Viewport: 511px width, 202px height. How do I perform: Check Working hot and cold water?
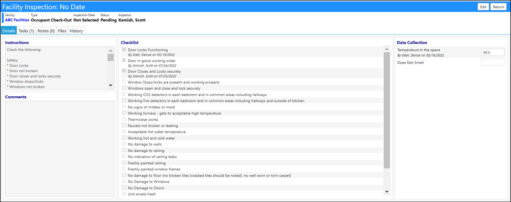tap(124, 138)
